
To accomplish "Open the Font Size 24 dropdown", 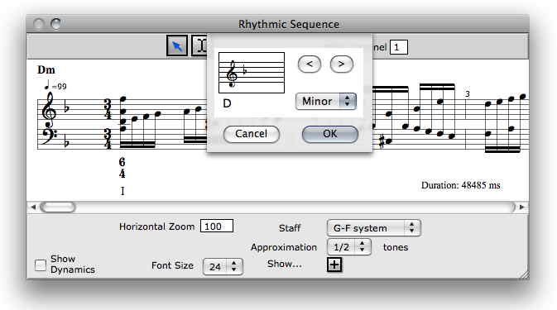I will tap(223, 267).
